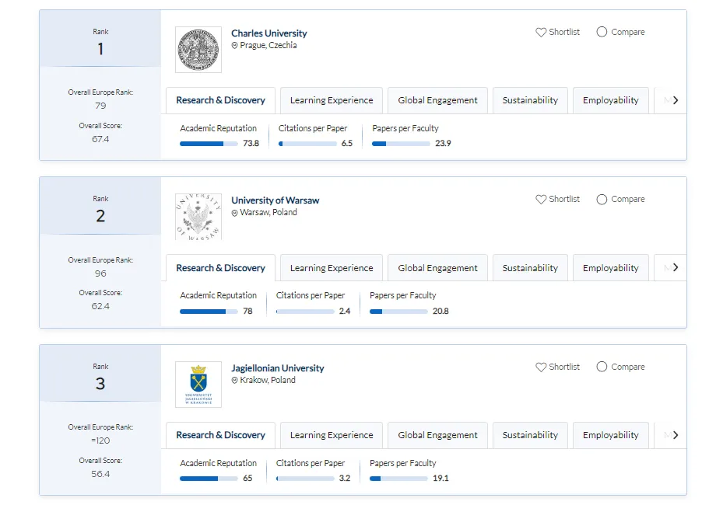Click Citations per Paper bar showing 6.5
Screen dimensions: 723x505
(307, 144)
